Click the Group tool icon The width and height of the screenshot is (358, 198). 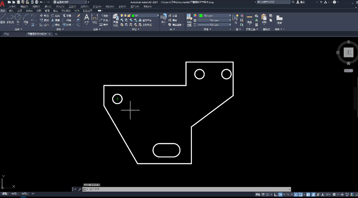point(235,18)
